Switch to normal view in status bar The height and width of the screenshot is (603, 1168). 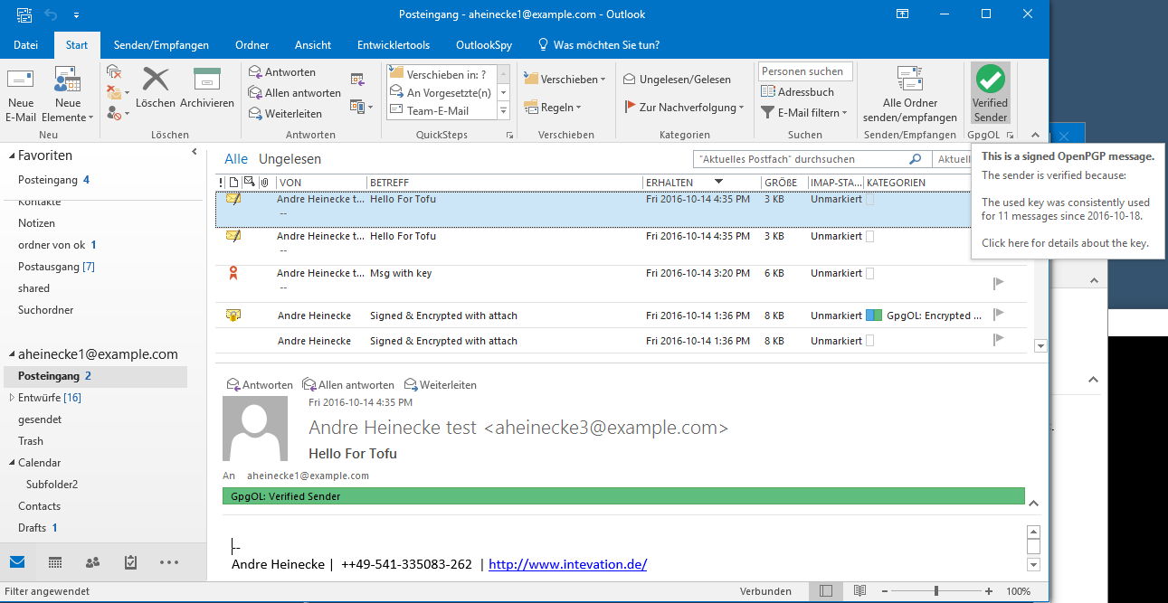tap(825, 591)
